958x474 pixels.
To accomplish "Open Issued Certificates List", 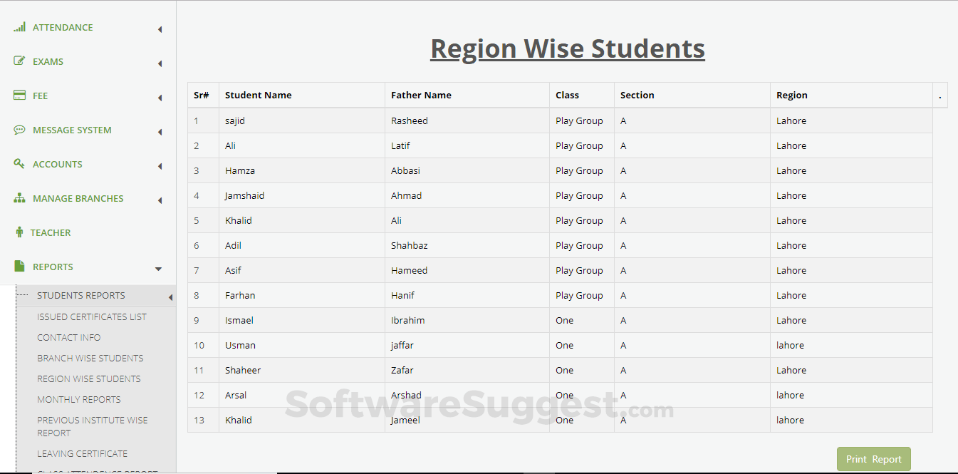I will click(x=92, y=316).
